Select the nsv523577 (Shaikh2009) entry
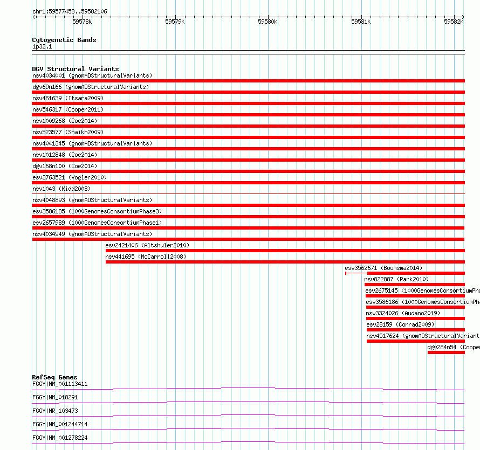Image resolution: width=480 pixels, height=450 pixels. pos(68,132)
